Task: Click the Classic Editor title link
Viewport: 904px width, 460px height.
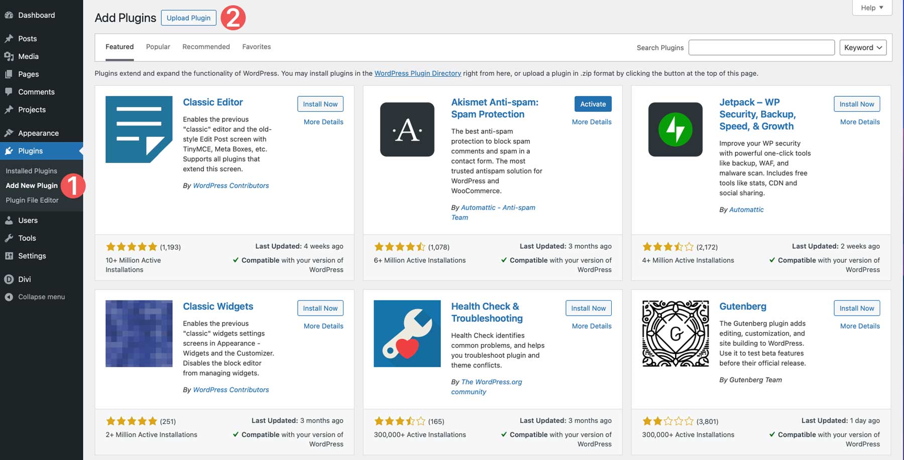Action: pyautogui.click(x=213, y=102)
